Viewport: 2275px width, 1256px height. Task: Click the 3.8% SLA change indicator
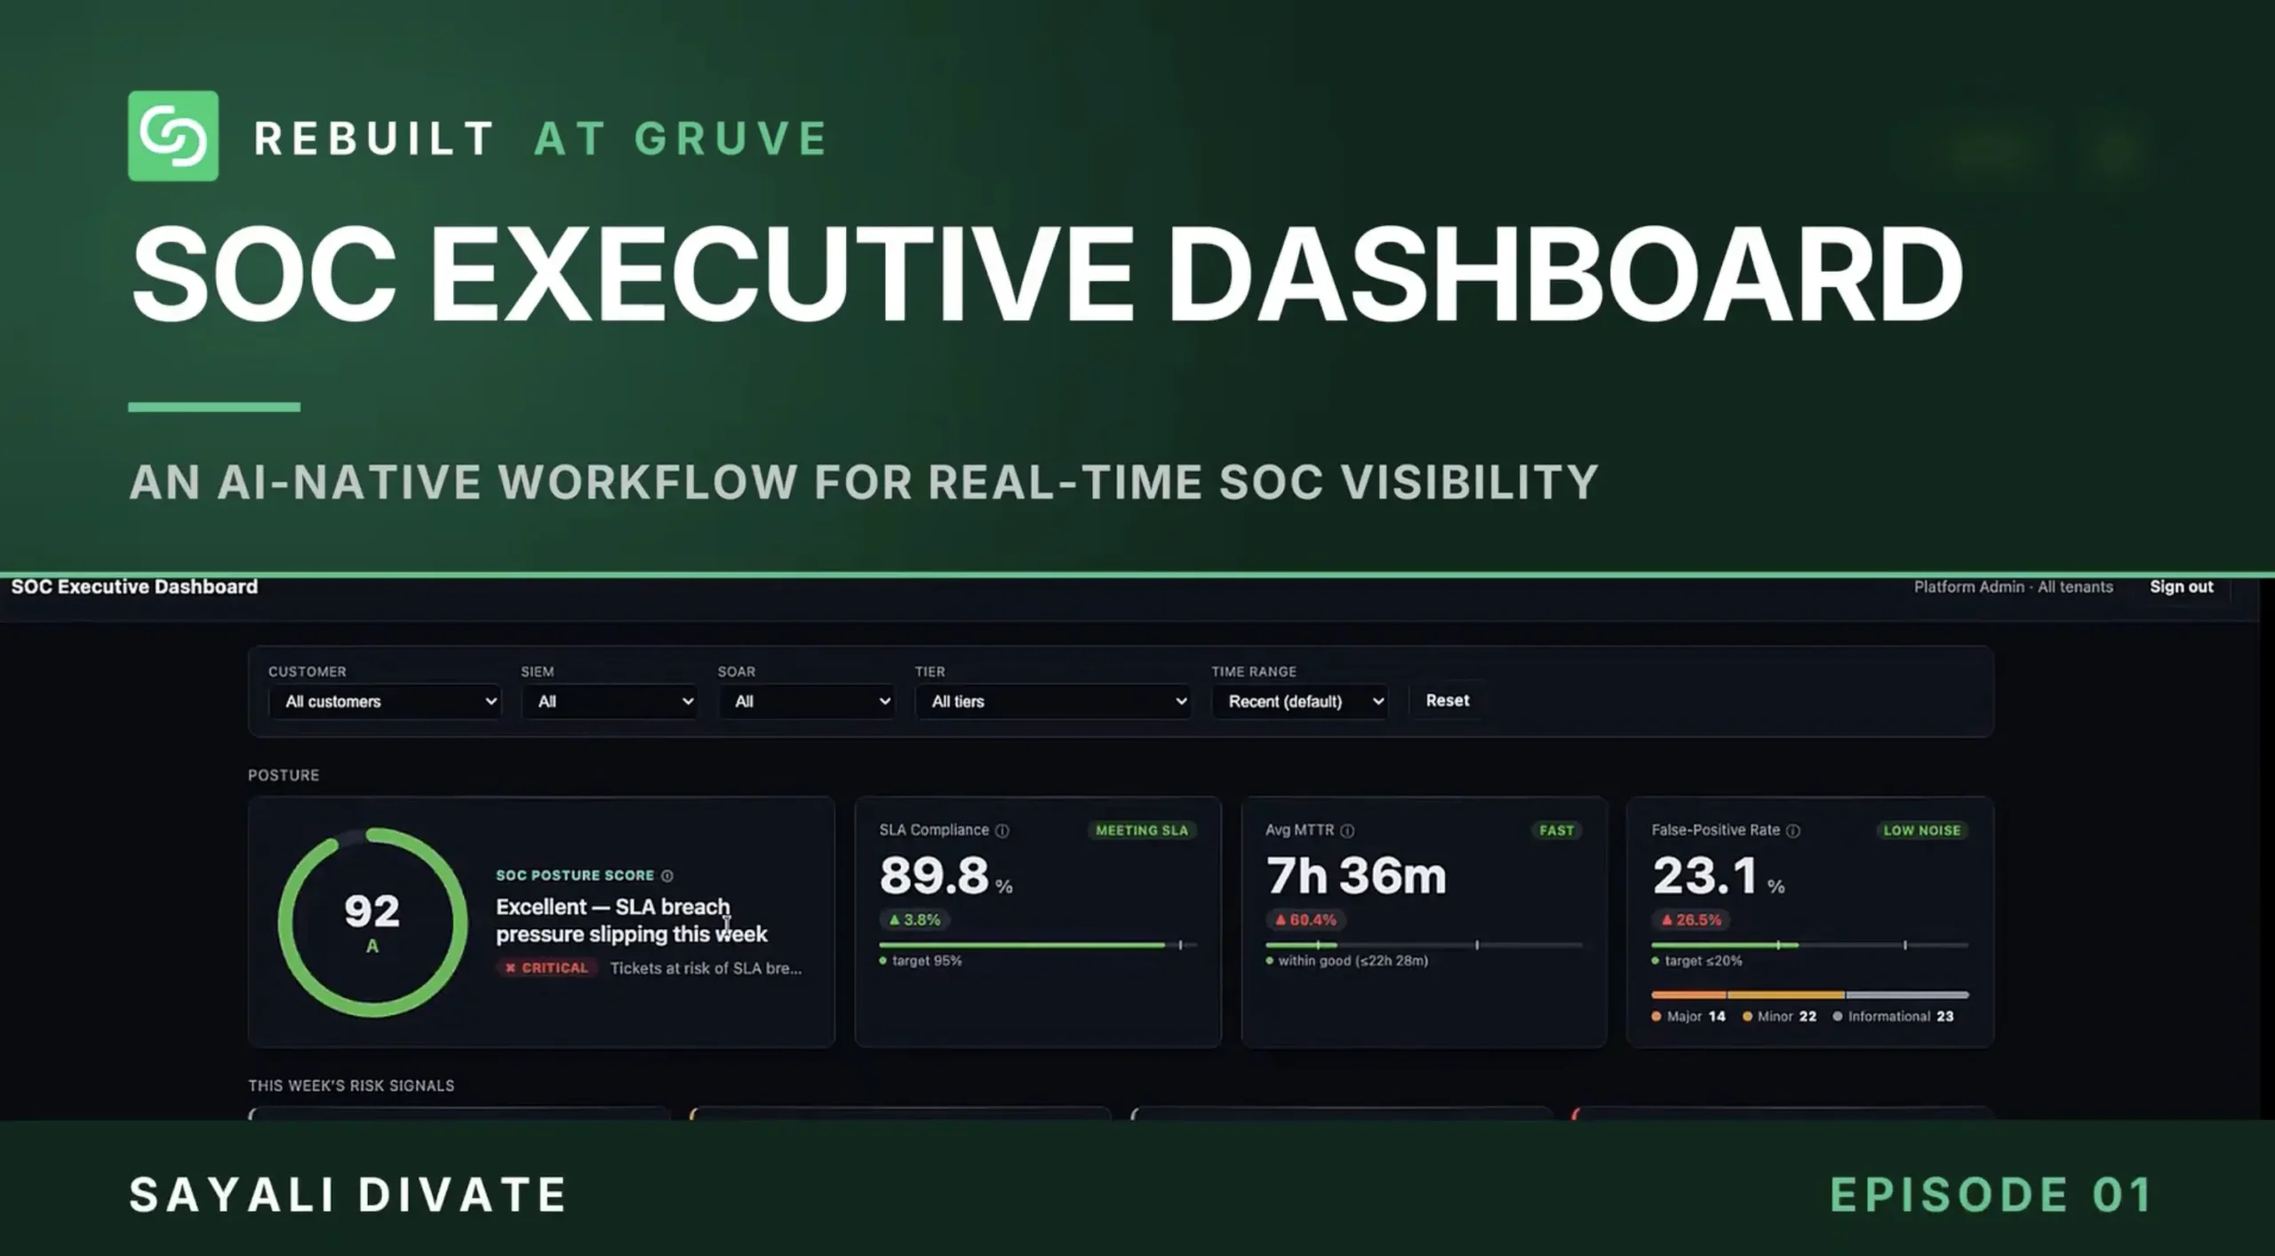coord(914,920)
